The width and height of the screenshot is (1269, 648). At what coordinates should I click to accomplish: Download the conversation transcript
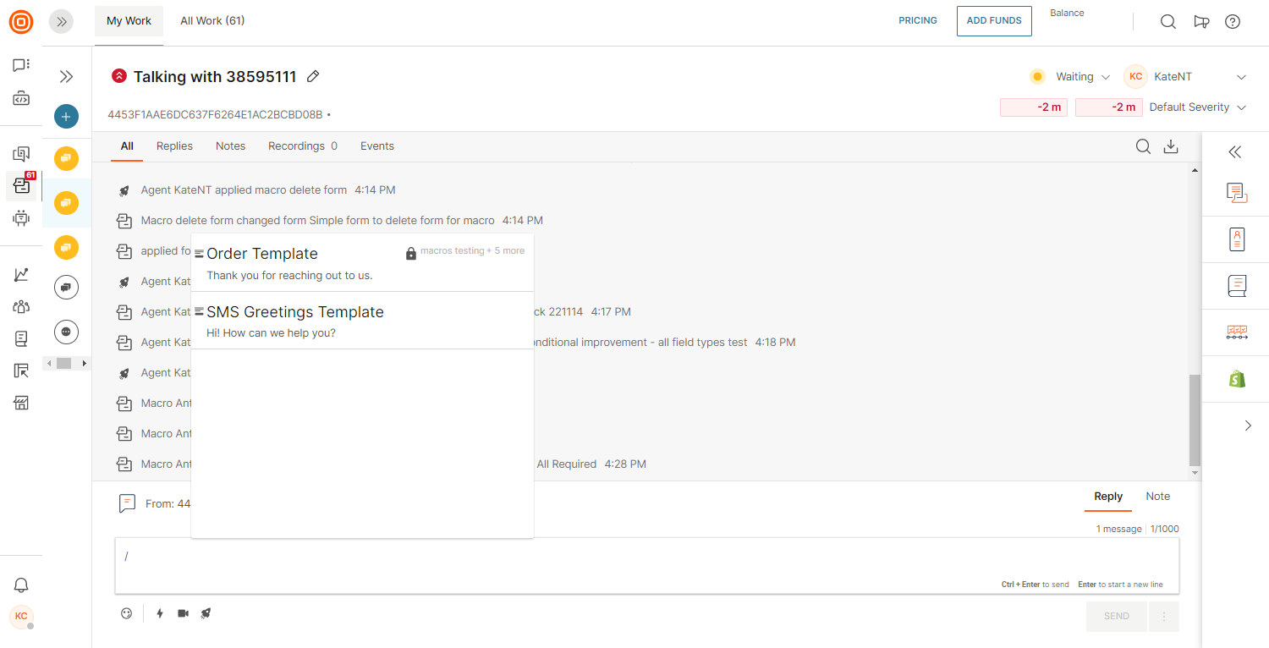tap(1171, 146)
